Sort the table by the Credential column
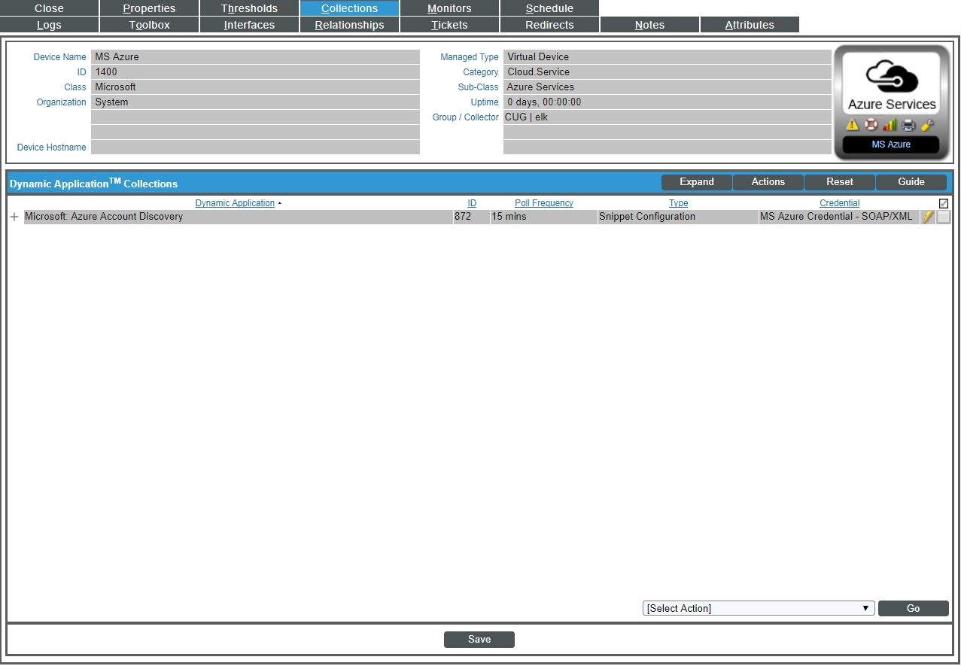961x666 pixels. 839,202
